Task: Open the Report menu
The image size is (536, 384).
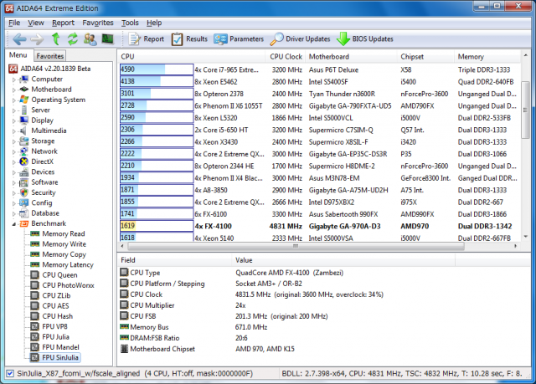Action: 64,23
